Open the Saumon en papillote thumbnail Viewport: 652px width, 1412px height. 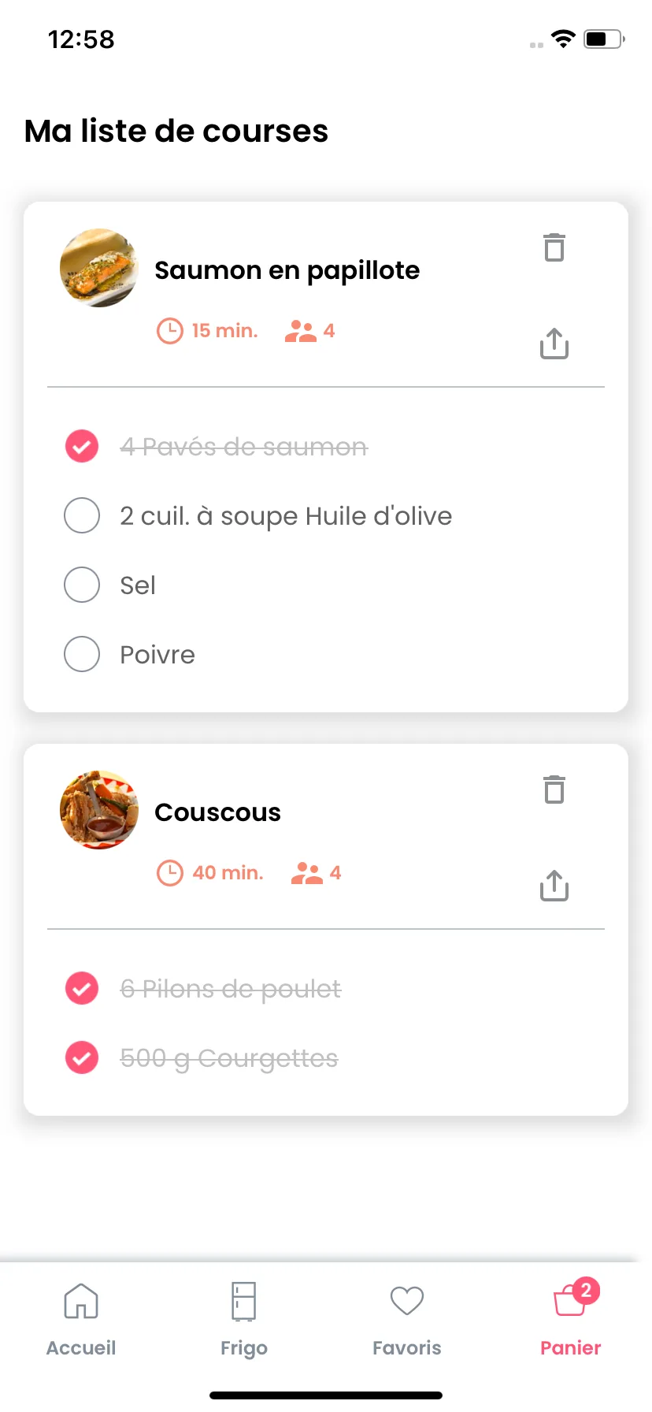coord(99,268)
